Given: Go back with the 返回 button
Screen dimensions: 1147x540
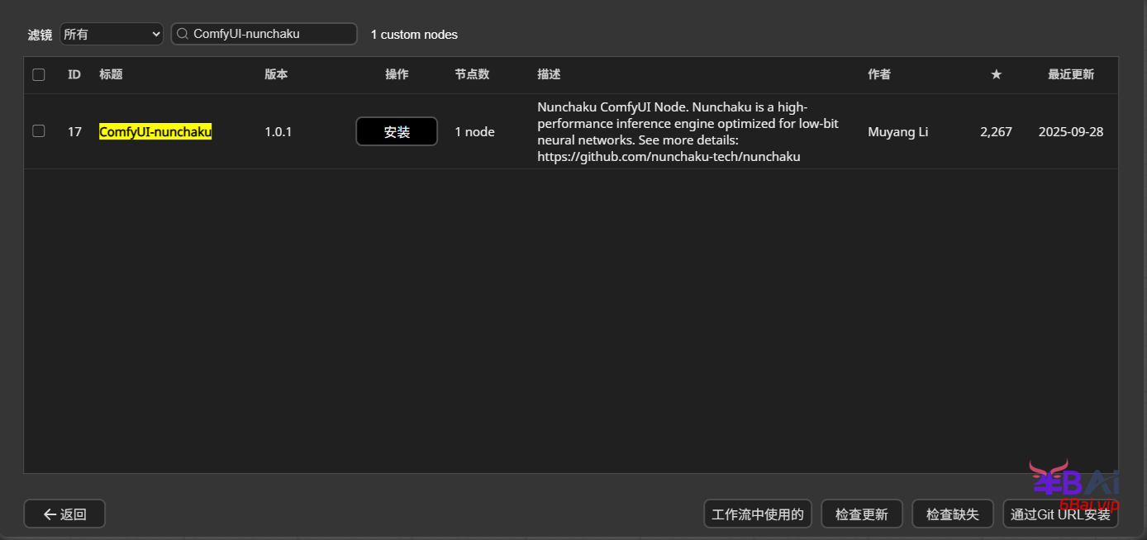Looking at the screenshot, I should (x=64, y=514).
